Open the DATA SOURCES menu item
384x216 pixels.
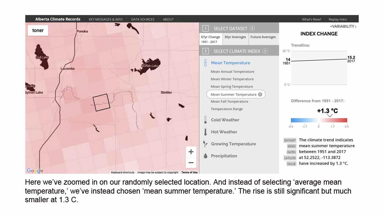point(143,19)
